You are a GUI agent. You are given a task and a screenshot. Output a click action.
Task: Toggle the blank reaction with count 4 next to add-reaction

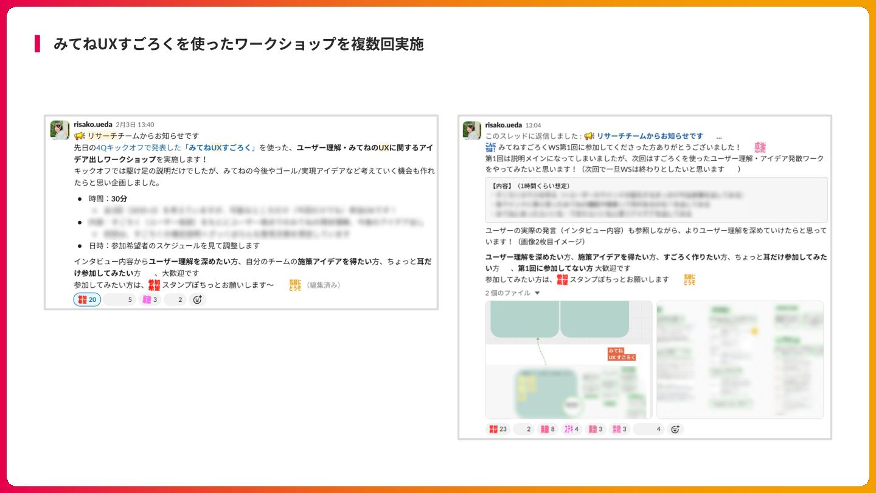(x=648, y=429)
